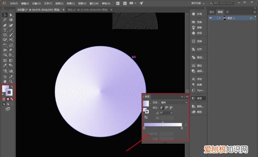
Task: Select the Type tool
Action: (x=5, y=30)
